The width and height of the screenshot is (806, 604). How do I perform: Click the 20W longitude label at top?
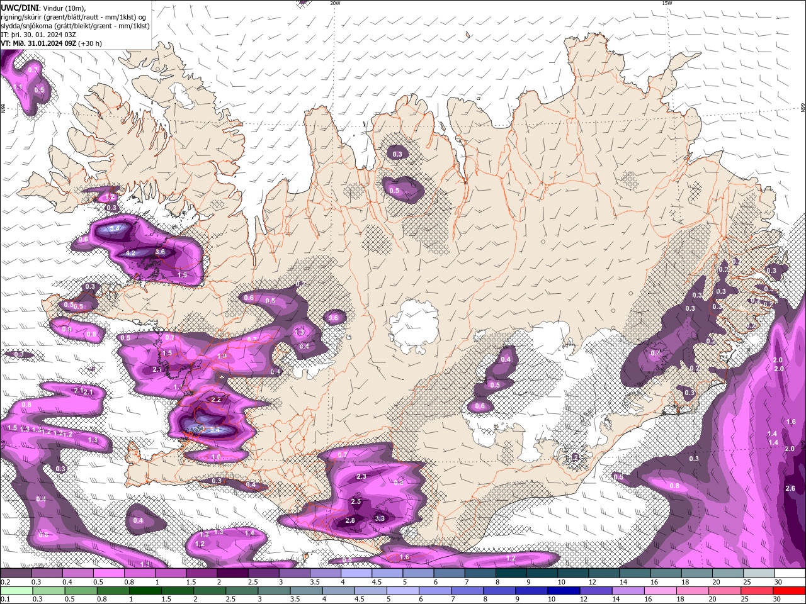(335, 3)
